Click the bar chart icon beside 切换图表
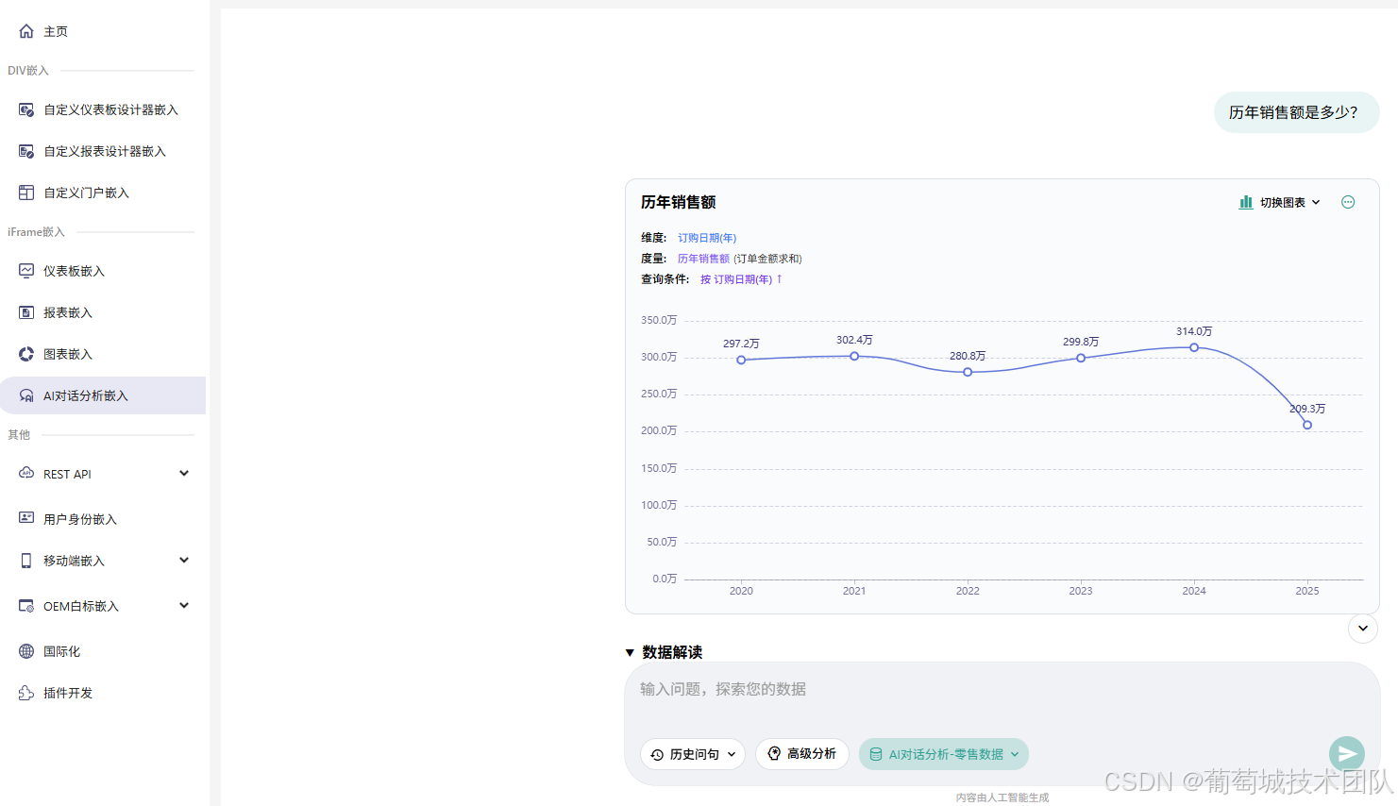1398x806 pixels. click(x=1245, y=202)
